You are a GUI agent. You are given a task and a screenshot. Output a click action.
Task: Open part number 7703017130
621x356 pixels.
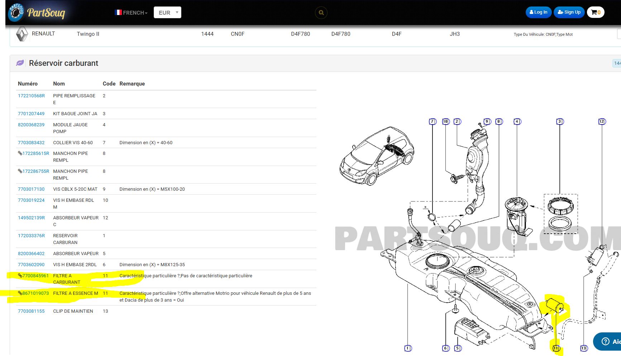[31, 189]
